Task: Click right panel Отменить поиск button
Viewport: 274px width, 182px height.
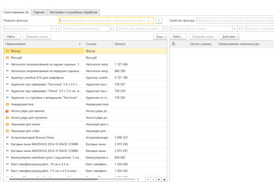Action: [x=203, y=36]
